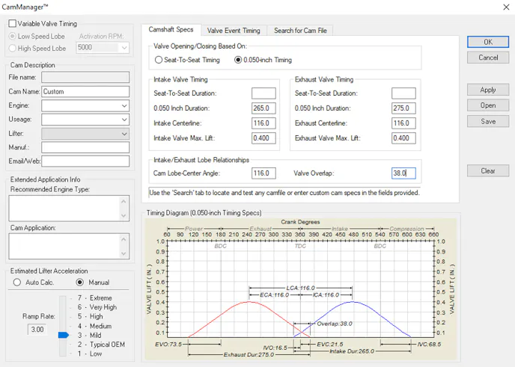The height and width of the screenshot is (367, 515).
Task: Select Auto Calc. lifter acceleration option
Action: pyautogui.click(x=17, y=283)
